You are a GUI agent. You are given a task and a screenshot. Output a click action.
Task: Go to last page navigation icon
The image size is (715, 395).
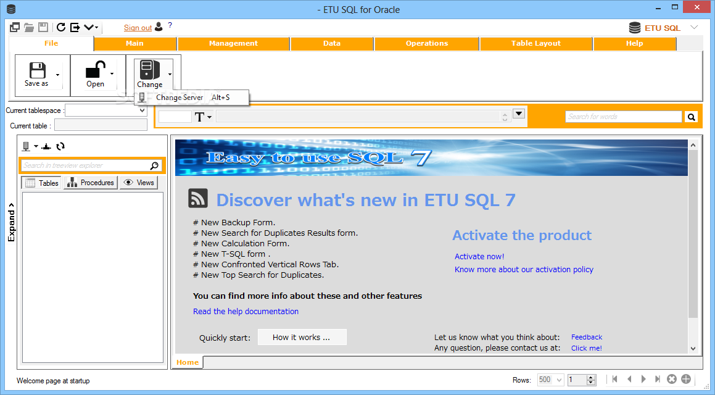click(658, 379)
